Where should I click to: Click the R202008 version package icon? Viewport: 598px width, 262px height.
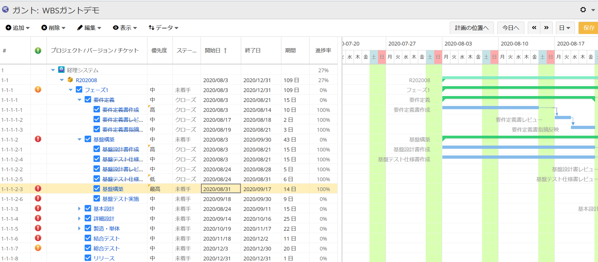click(70, 80)
